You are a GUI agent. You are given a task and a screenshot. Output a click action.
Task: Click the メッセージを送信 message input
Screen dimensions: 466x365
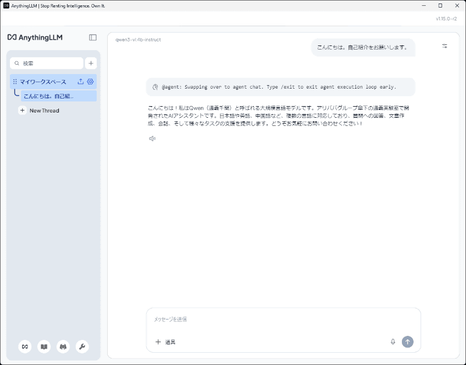click(283, 319)
